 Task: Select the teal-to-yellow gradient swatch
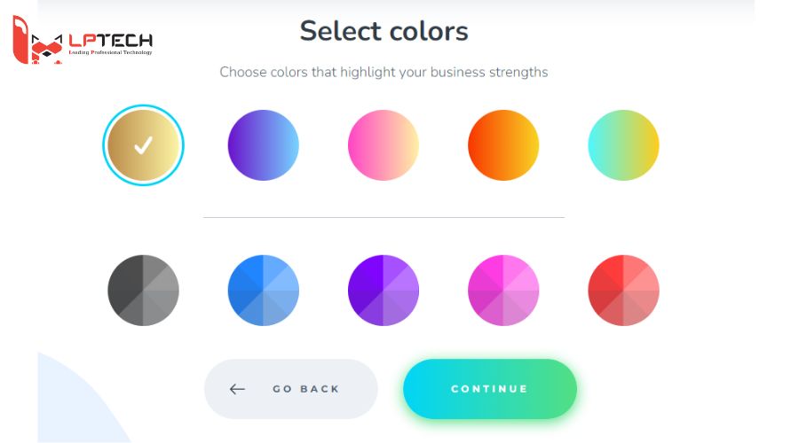pyautogui.click(x=623, y=145)
